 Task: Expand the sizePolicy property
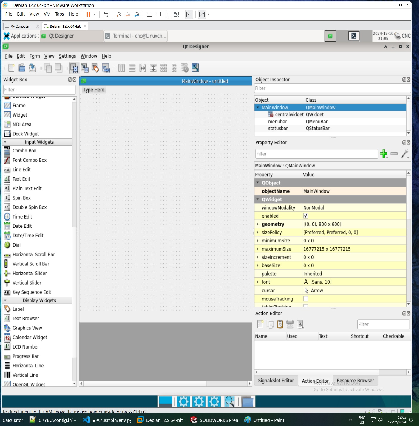258,232
